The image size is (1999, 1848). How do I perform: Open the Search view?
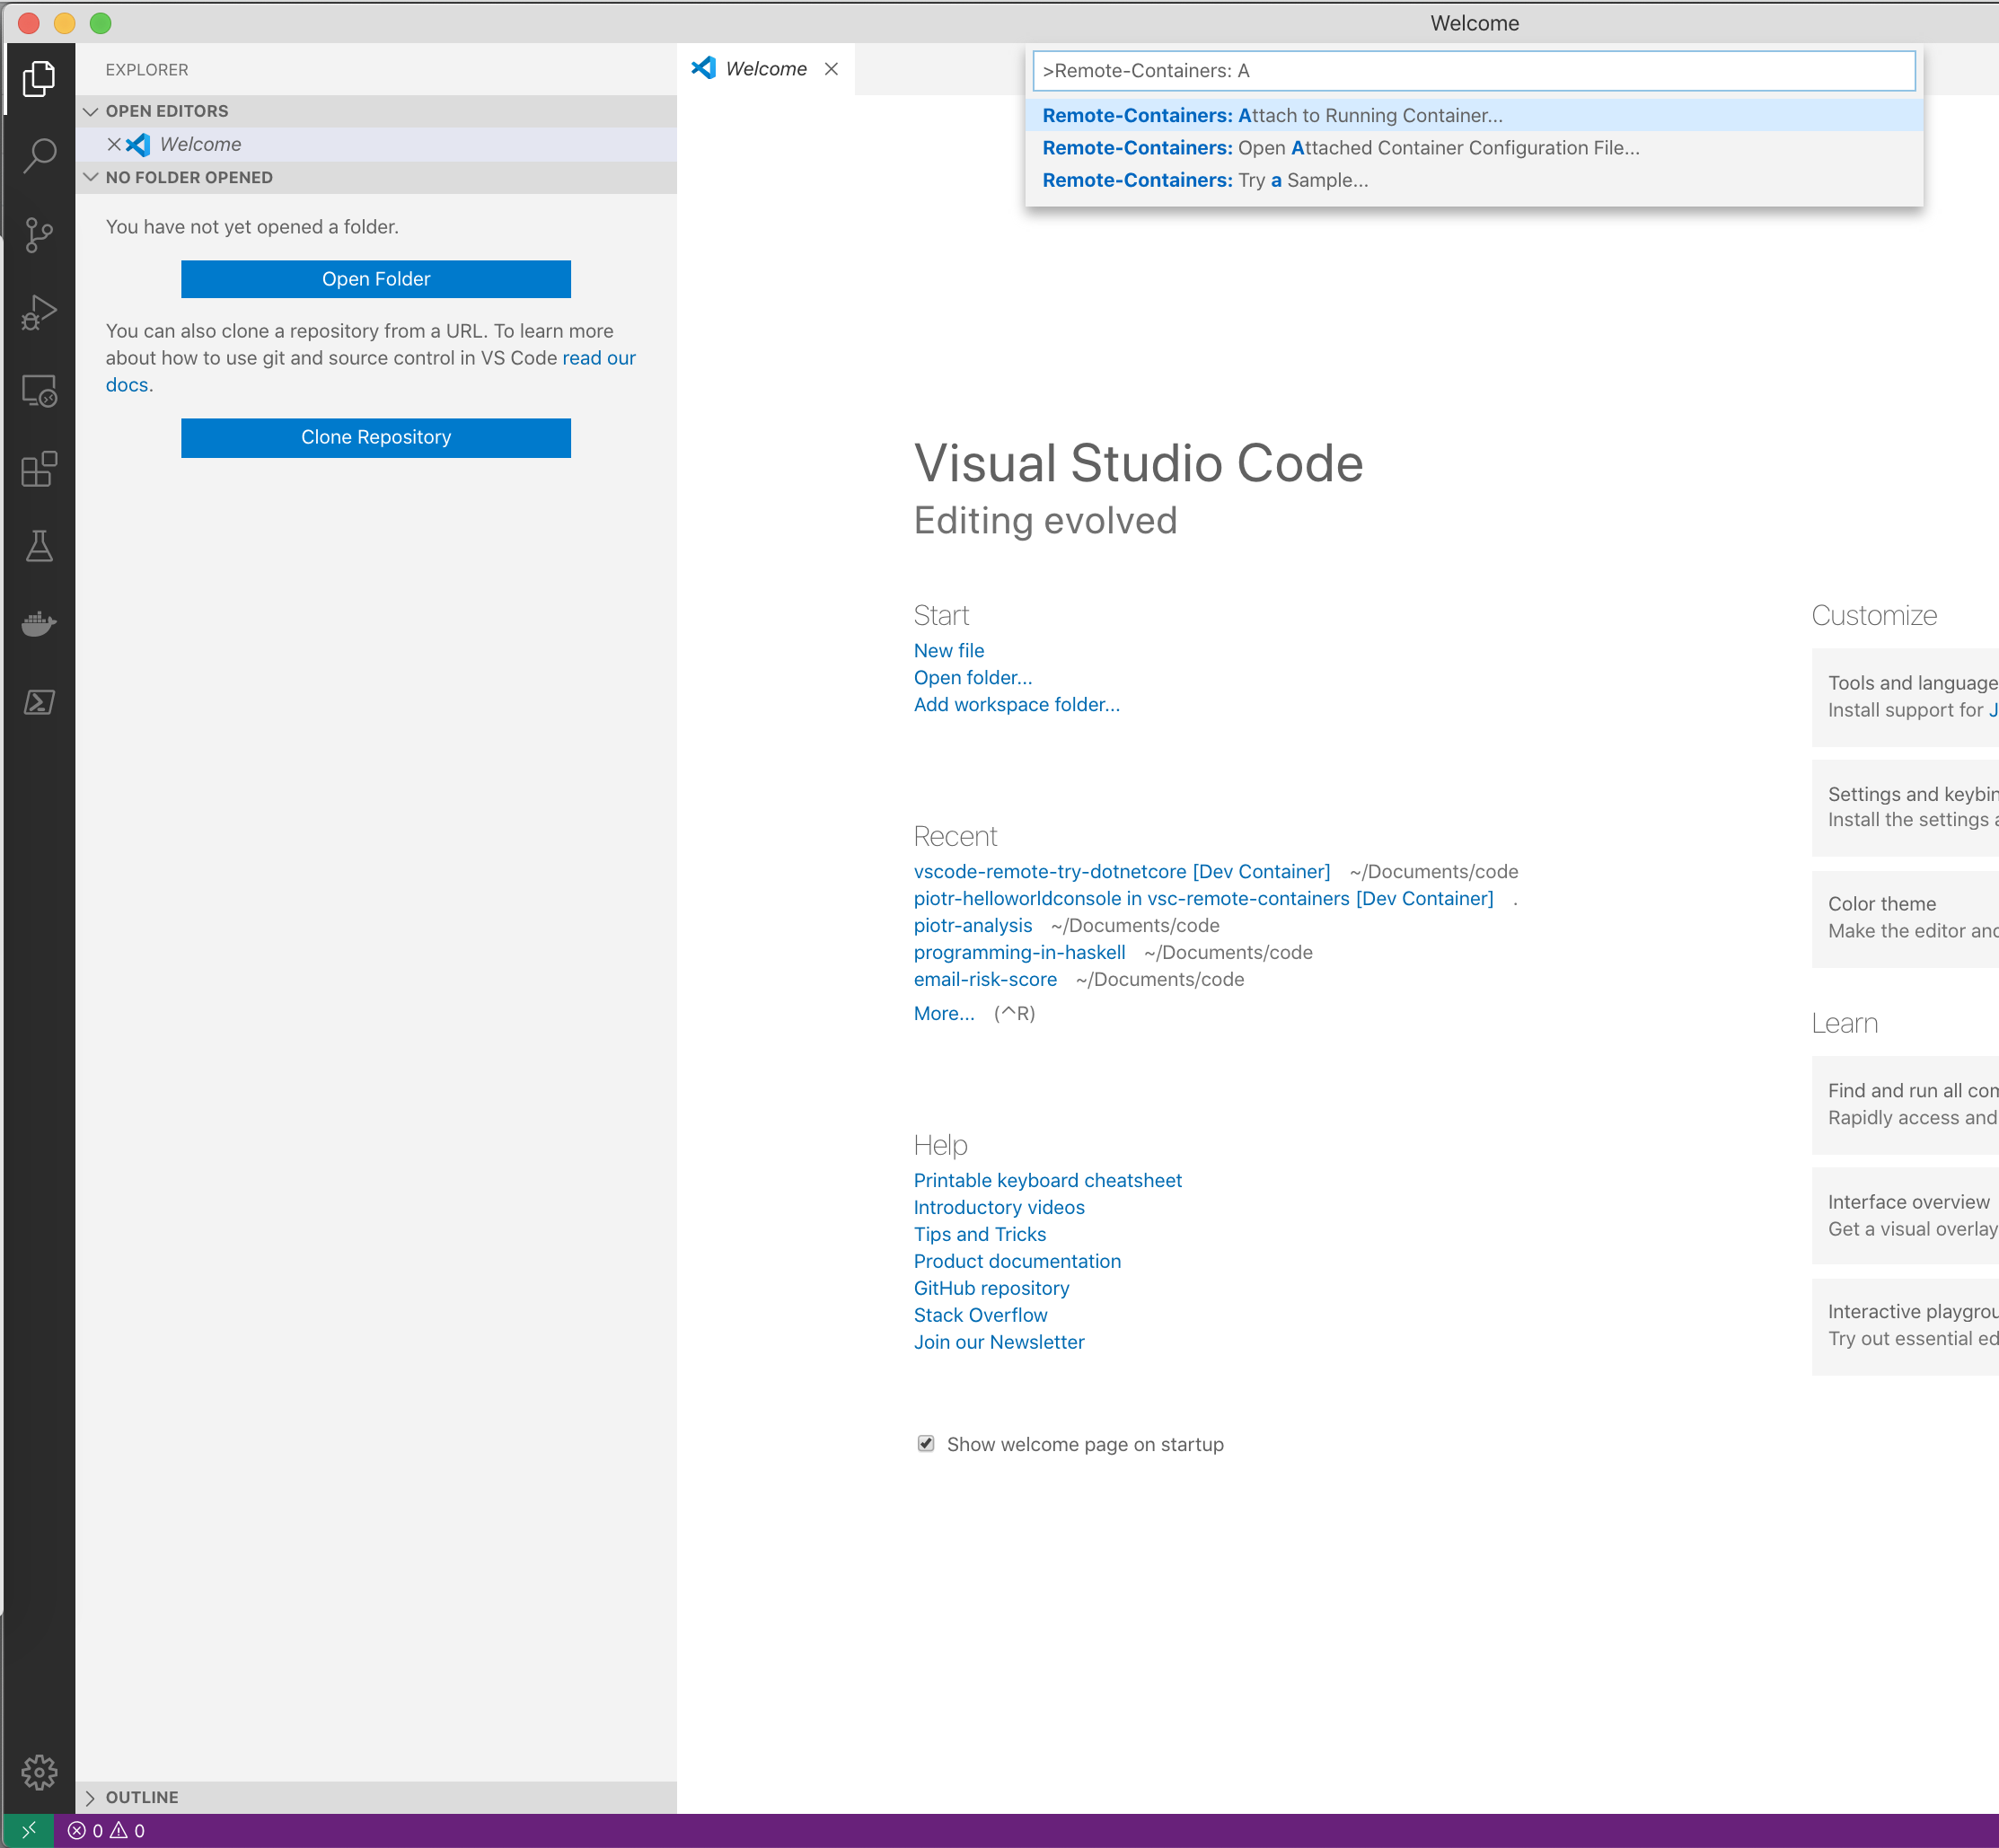click(x=40, y=156)
